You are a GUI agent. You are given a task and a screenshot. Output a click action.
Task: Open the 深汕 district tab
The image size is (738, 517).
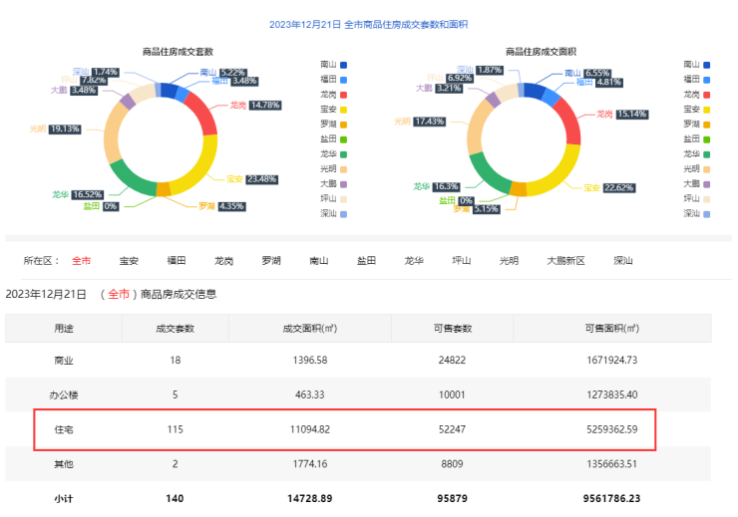coord(623,261)
